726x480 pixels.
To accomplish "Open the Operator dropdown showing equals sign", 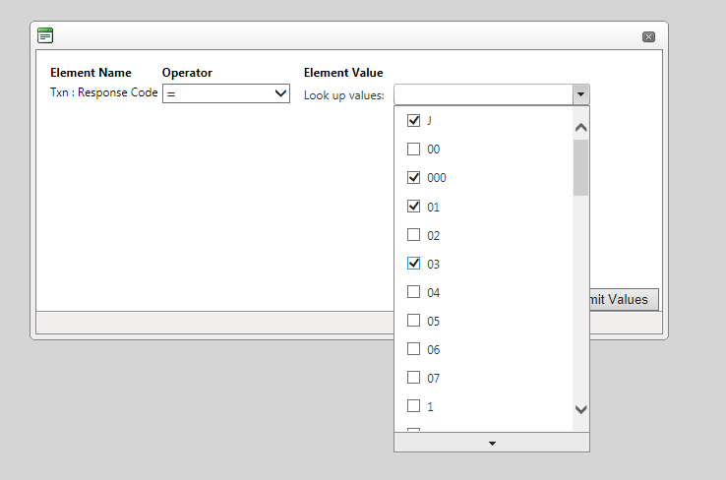I will coord(226,93).
